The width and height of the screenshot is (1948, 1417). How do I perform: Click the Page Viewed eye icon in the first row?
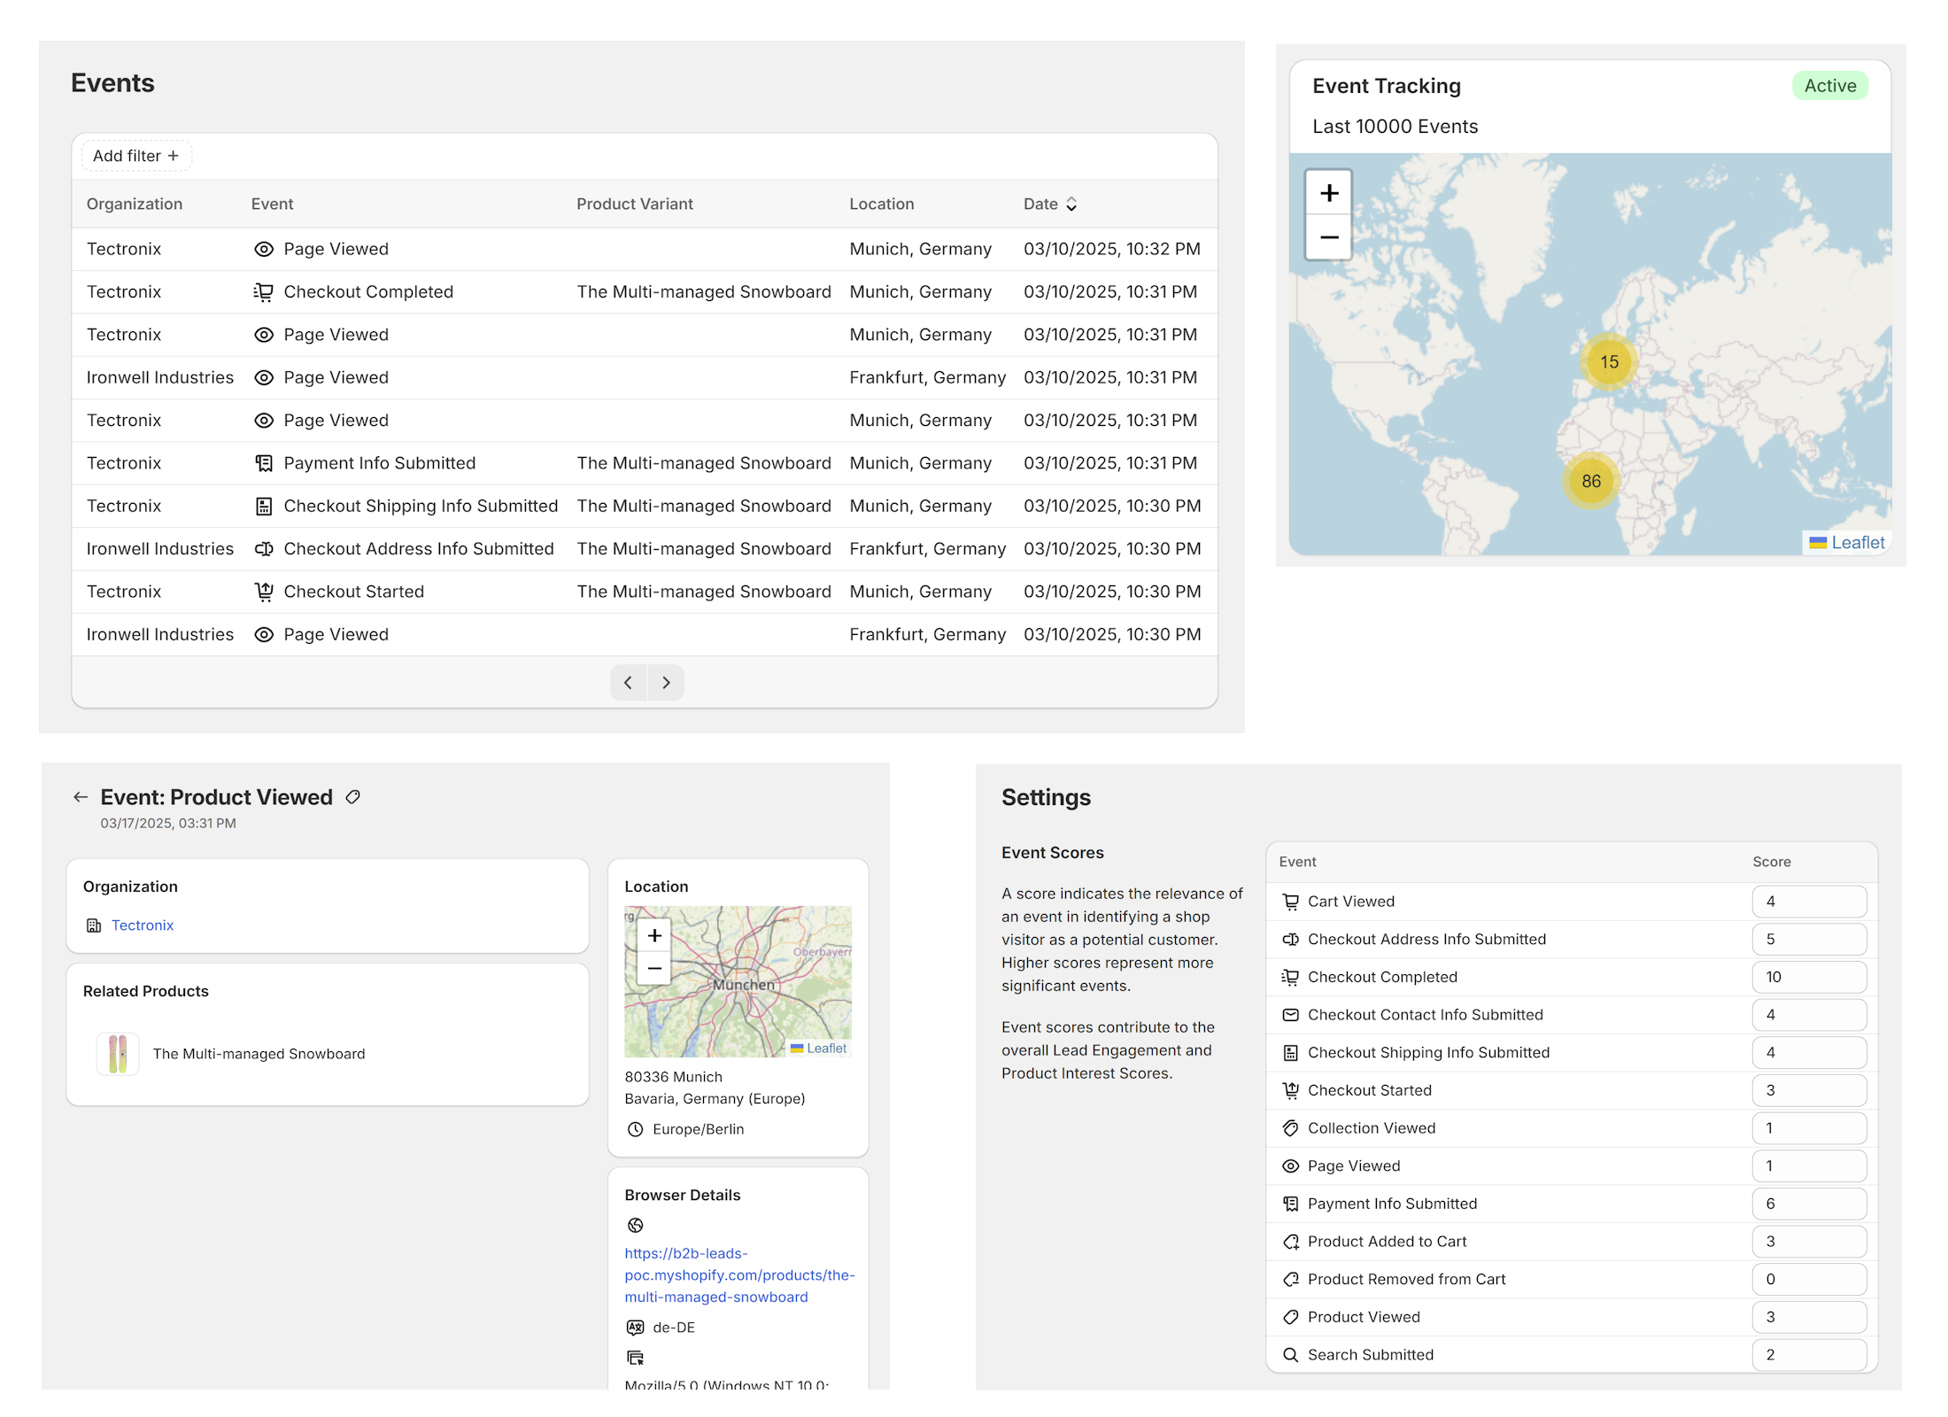[264, 249]
